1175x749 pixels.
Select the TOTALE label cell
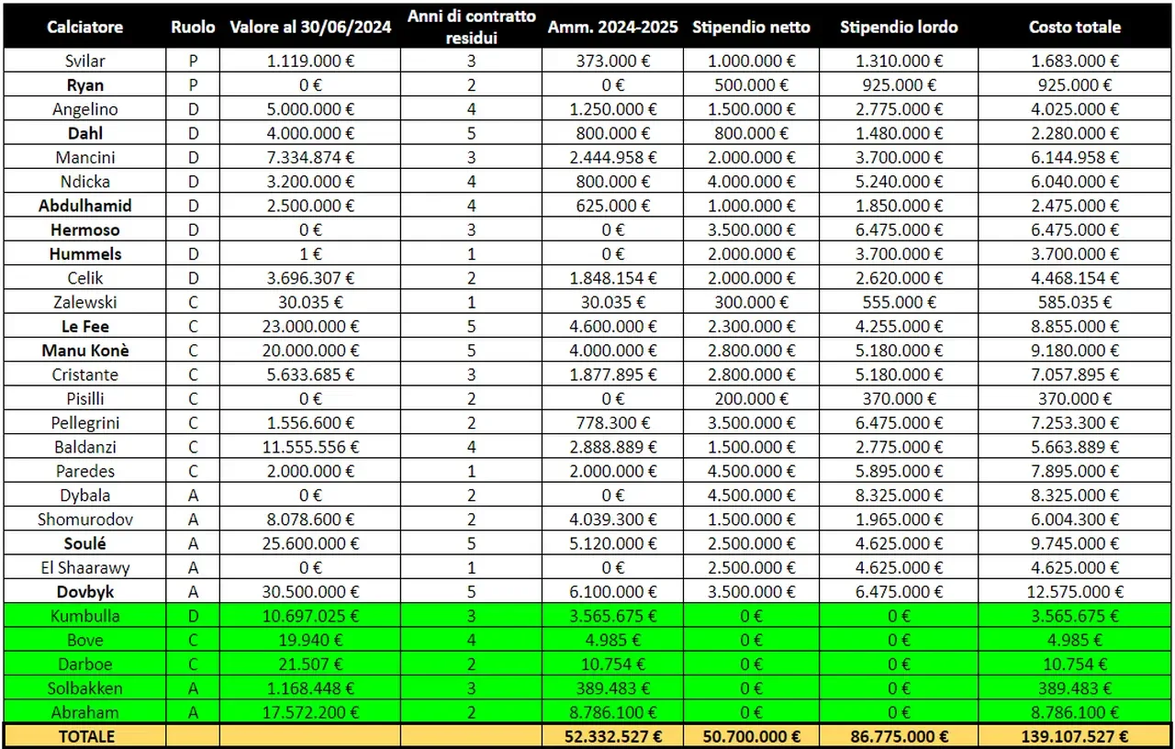click(x=84, y=736)
